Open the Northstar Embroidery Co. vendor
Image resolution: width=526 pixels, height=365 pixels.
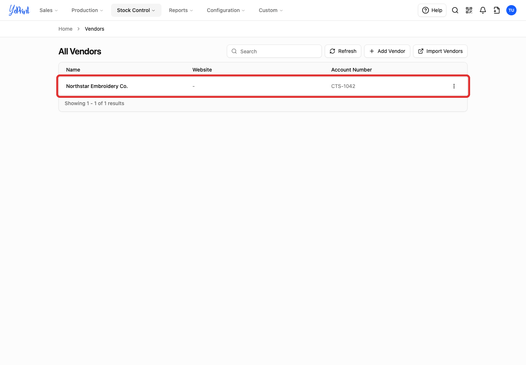(97, 86)
